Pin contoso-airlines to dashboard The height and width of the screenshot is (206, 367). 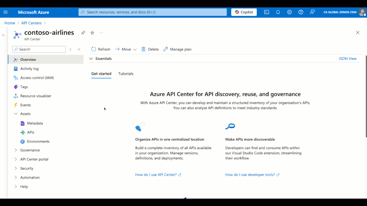point(83,33)
